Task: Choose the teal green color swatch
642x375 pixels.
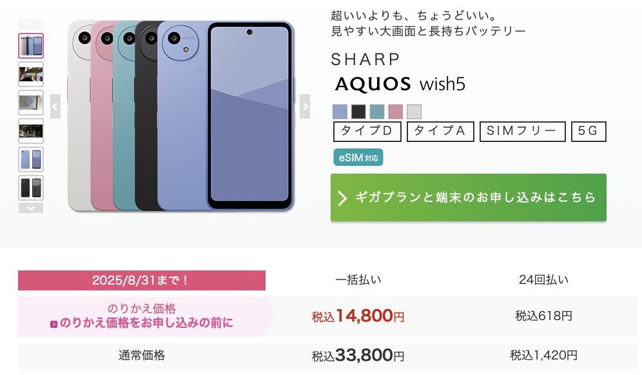Action: (x=376, y=112)
